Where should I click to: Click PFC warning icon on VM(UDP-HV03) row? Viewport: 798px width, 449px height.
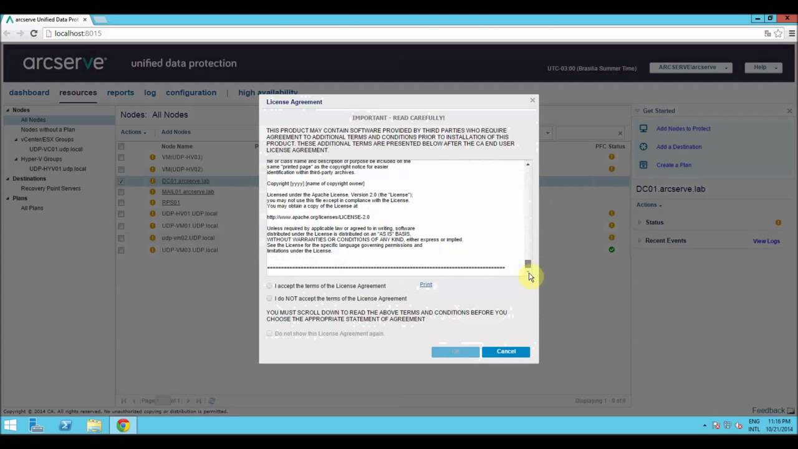coord(612,157)
